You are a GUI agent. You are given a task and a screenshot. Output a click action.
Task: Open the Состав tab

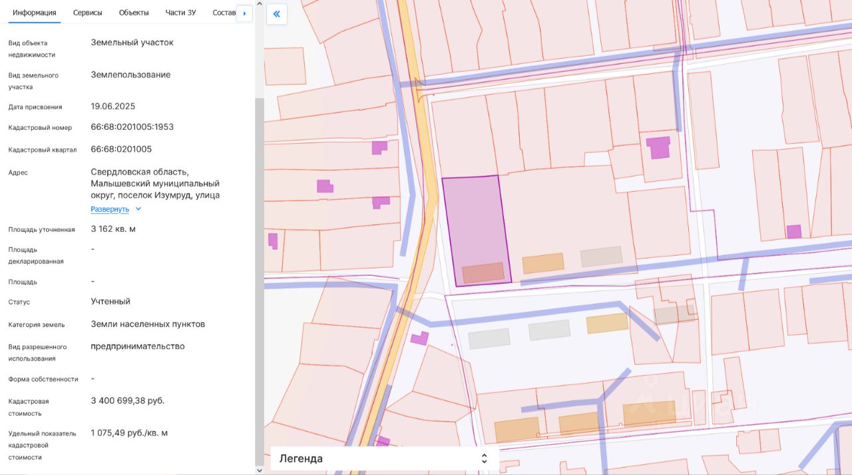224,13
